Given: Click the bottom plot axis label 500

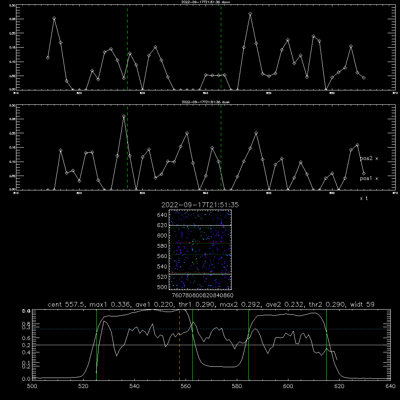Looking at the screenshot, I should [x=32, y=386].
